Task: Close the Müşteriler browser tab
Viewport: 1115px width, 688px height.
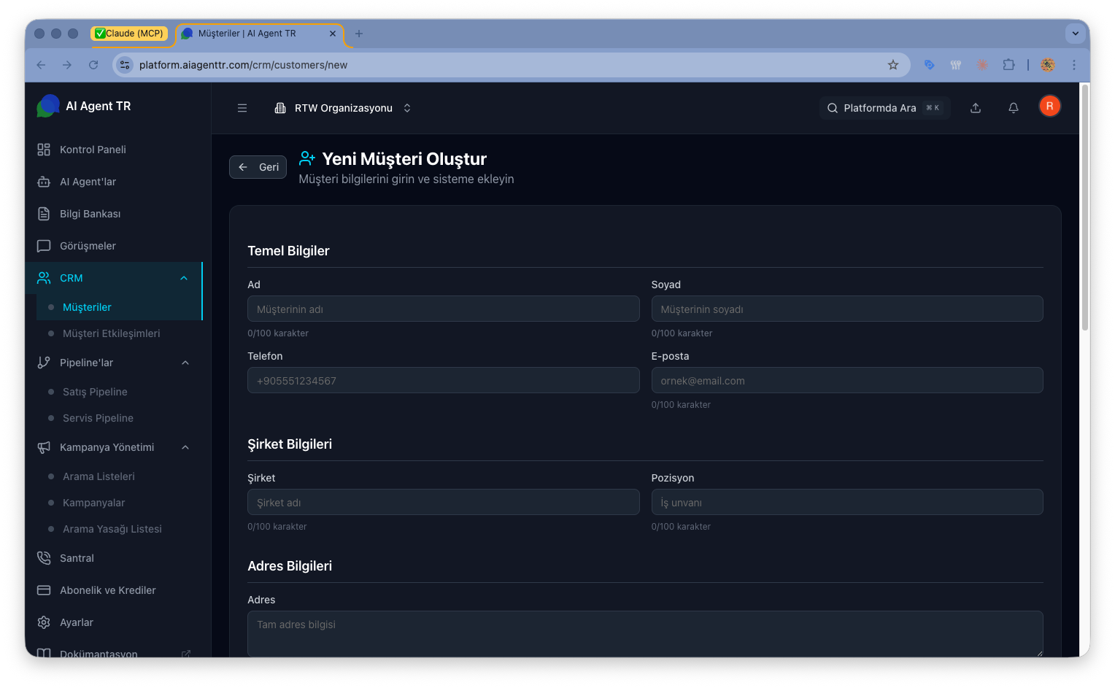Action: pos(333,34)
